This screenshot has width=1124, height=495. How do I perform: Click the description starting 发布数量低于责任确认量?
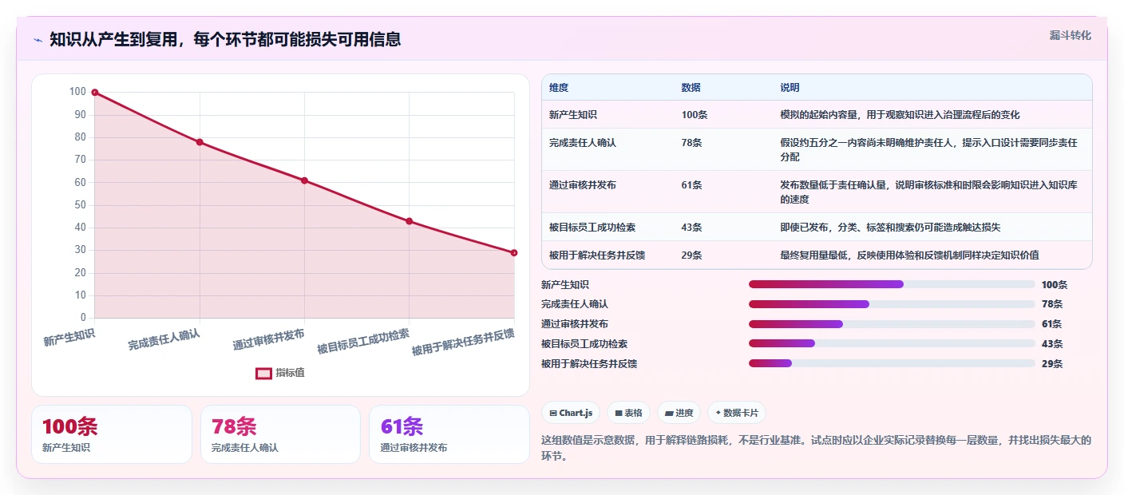[929, 192]
